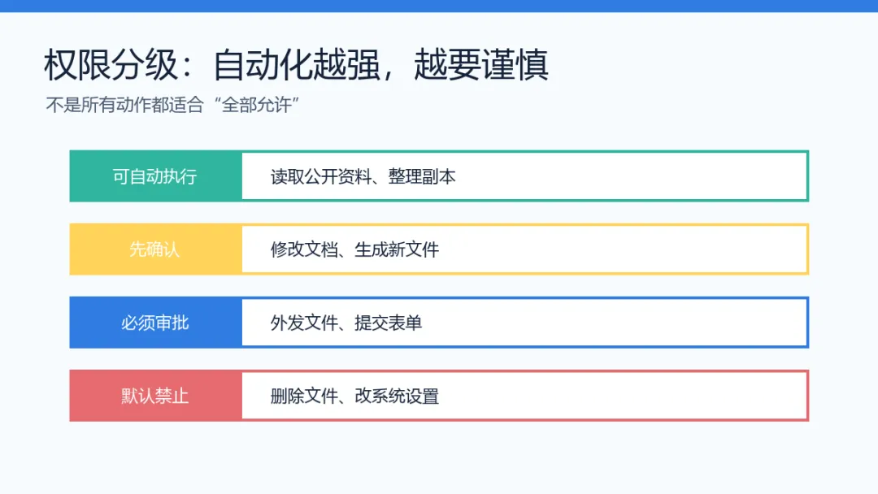Click the blue 必须审批 label block
Viewport: 878px width, 494px height.
(x=155, y=323)
